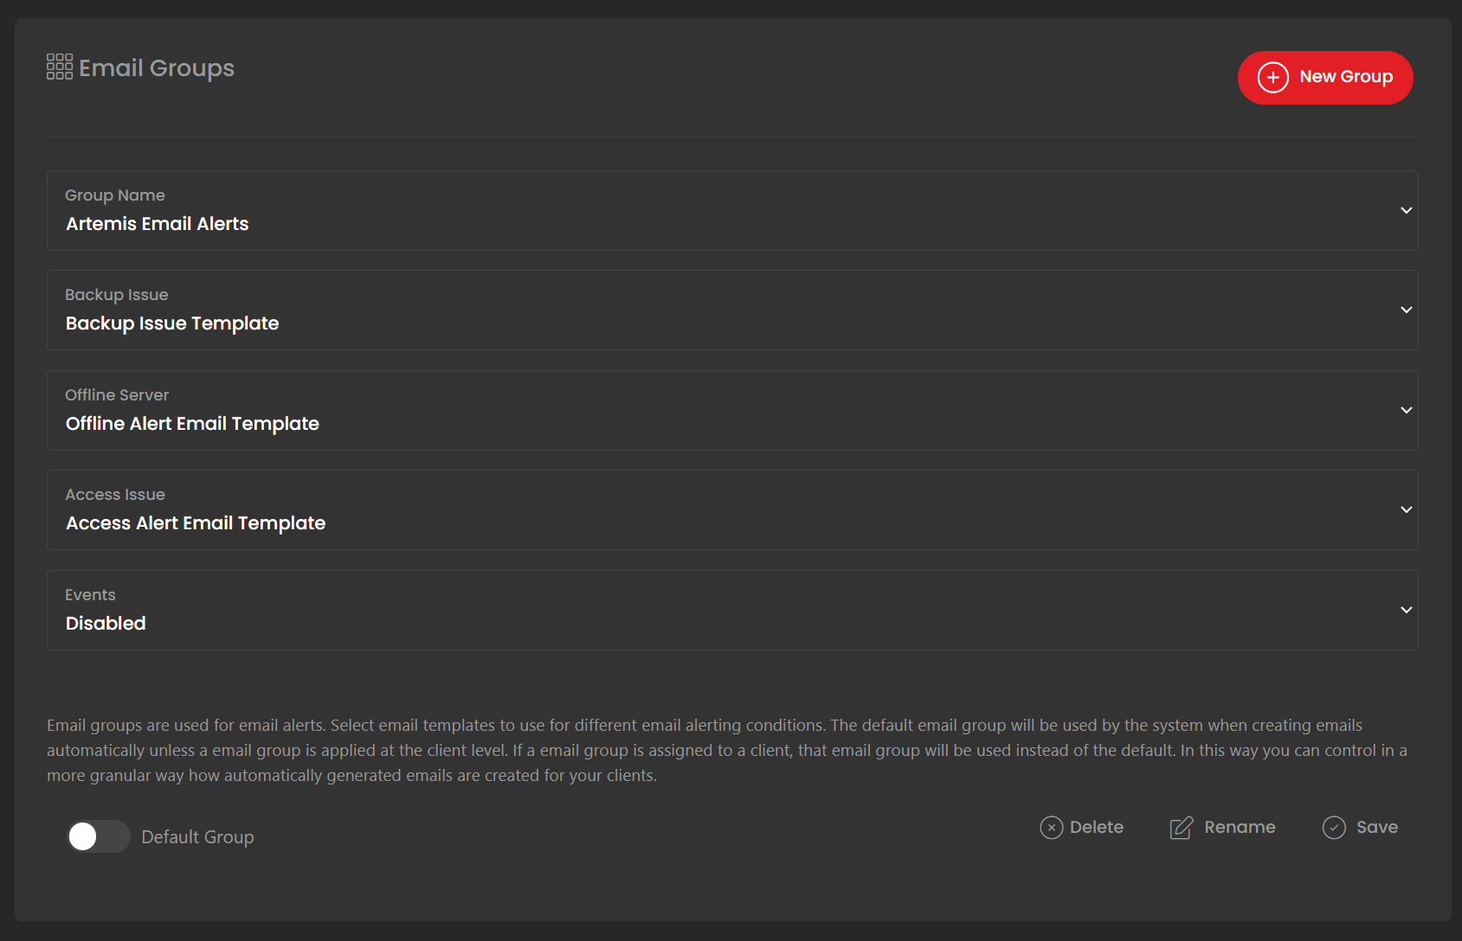
Task: Click the Default Group label text
Action: (x=197, y=837)
